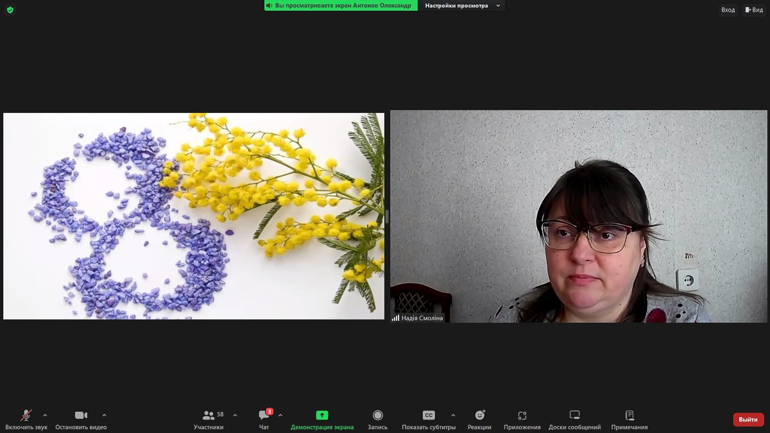This screenshot has height=433, width=770.
Task: Open Настройки просмотра dropdown
Action: 462,6
